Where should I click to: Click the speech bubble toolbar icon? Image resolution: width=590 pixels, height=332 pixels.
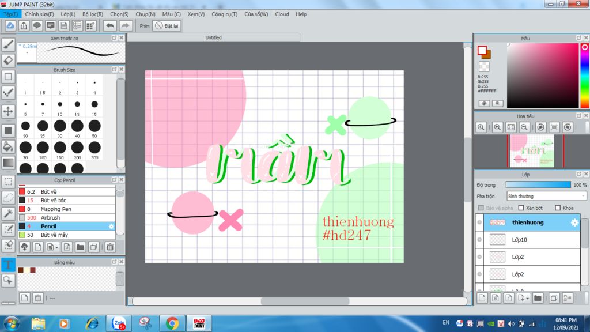[37, 25]
